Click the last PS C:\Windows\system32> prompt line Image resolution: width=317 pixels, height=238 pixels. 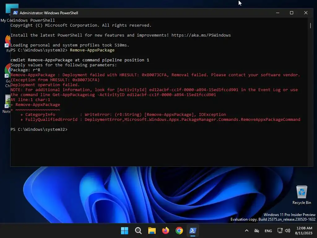[x=39, y=129]
